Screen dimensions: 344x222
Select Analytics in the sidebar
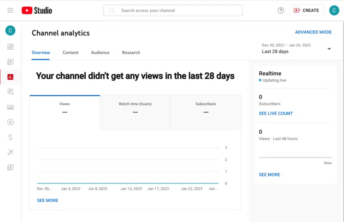(10, 77)
